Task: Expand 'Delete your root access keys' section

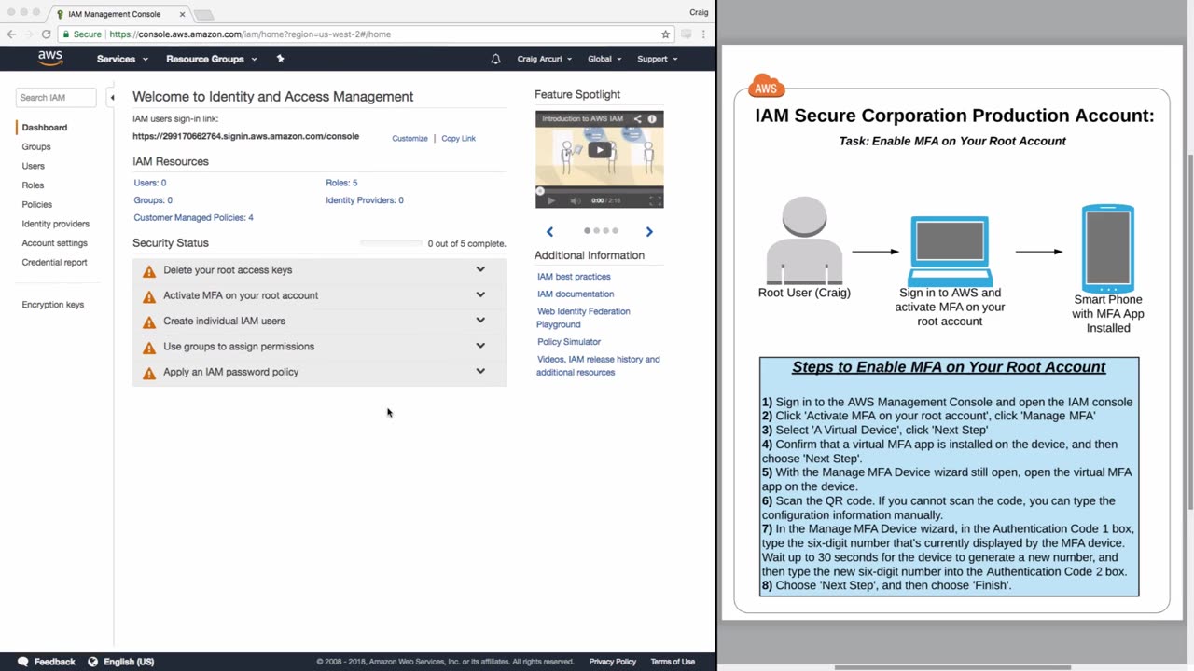Action: tap(480, 269)
